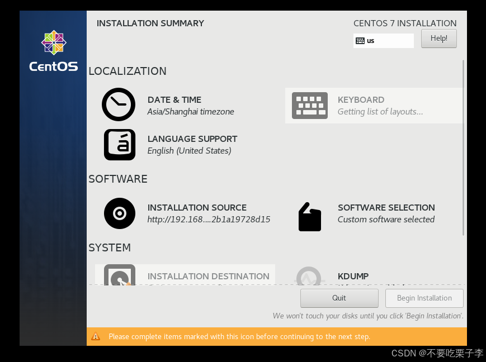This screenshot has width=486, height=362.
Task: Click the Quit button
Action: click(339, 298)
